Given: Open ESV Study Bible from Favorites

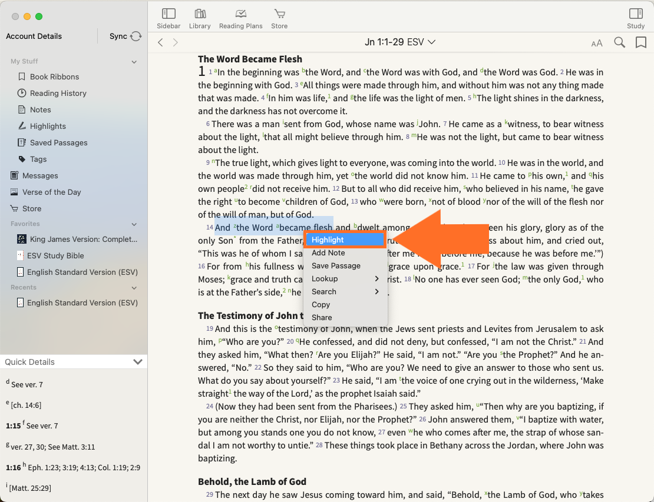Looking at the screenshot, I should [55, 255].
